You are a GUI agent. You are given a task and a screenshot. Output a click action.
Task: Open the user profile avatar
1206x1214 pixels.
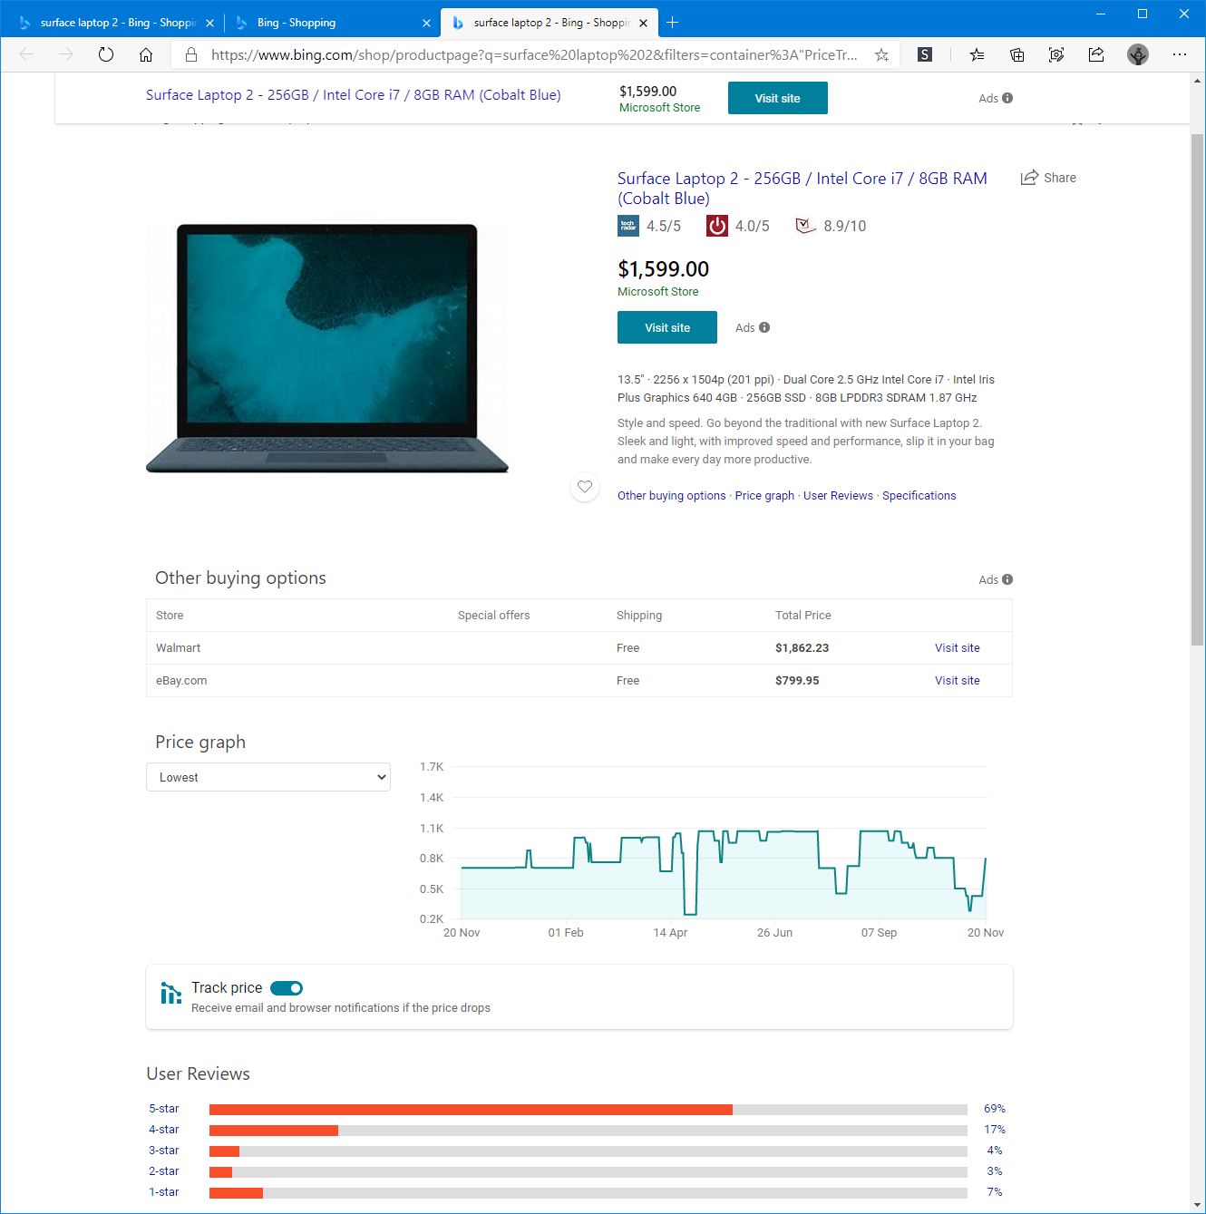(x=1138, y=54)
